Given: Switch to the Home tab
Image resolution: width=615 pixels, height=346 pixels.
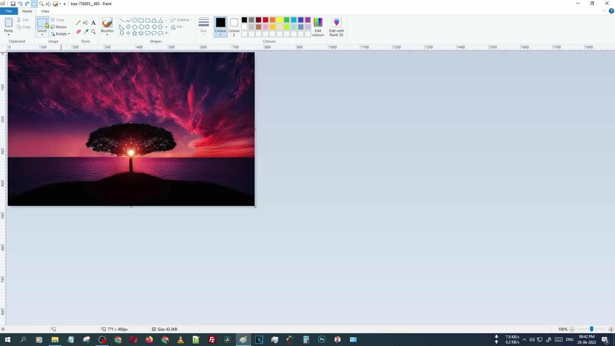Looking at the screenshot, I should (27, 11).
